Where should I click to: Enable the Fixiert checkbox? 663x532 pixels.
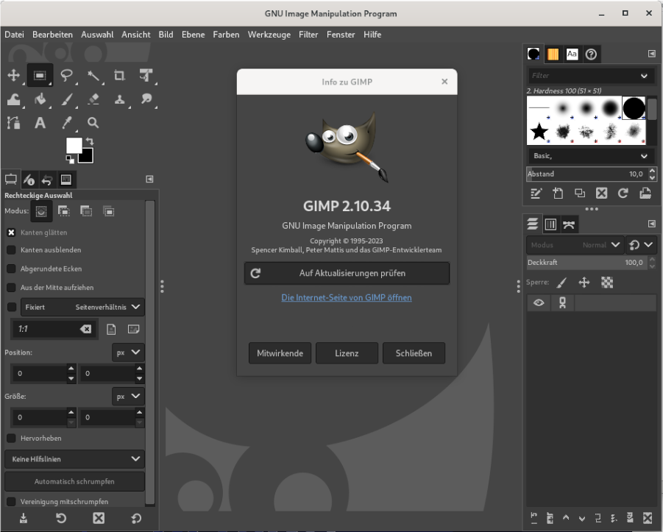[12, 307]
